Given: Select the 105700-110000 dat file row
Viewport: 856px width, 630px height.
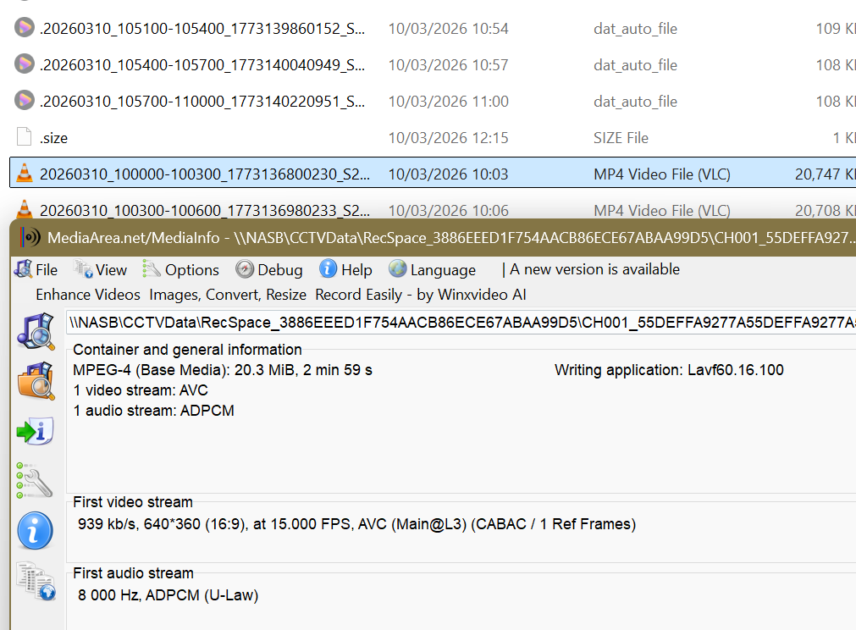Looking at the screenshot, I should [x=202, y=102].
